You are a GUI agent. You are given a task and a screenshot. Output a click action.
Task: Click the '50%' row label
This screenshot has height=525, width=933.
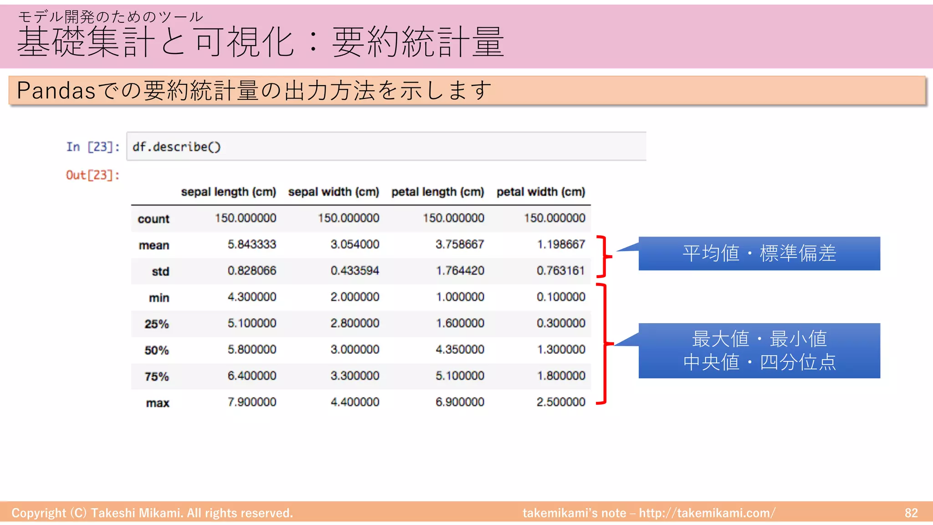[x=157, y=350]
